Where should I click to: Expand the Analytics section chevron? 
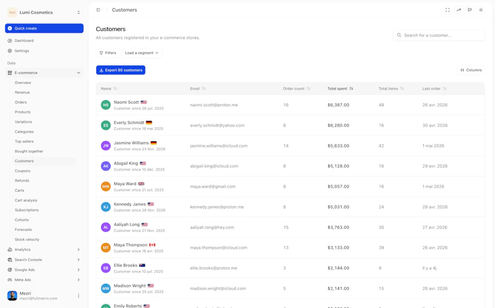(79, 249)
